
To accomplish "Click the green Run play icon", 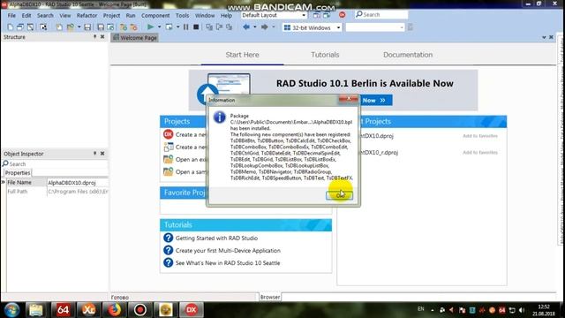I will (x=151, y=27).
